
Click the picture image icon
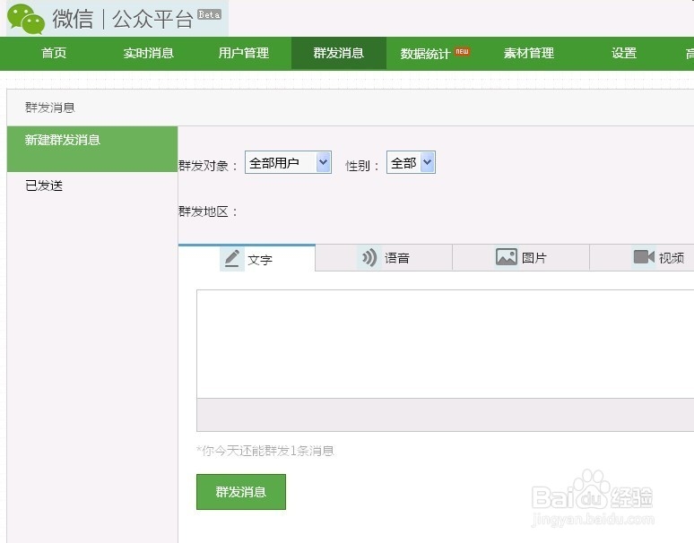point(507,257)
